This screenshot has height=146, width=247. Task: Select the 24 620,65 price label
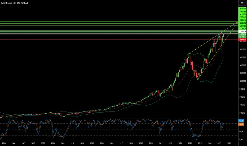pyautogui.click(x=242, y=11)
